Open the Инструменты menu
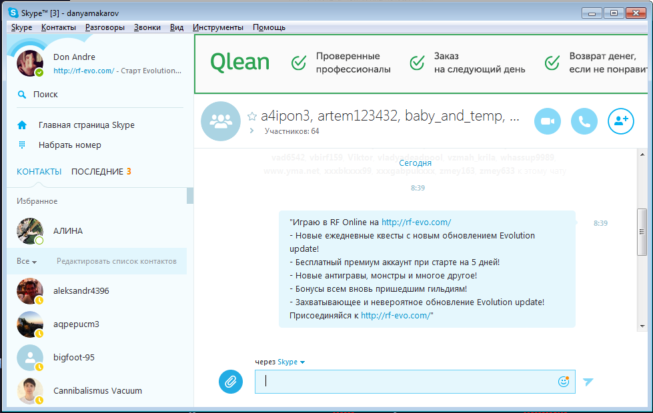This screenshot has width=653, height=413. tap(218, 27)
